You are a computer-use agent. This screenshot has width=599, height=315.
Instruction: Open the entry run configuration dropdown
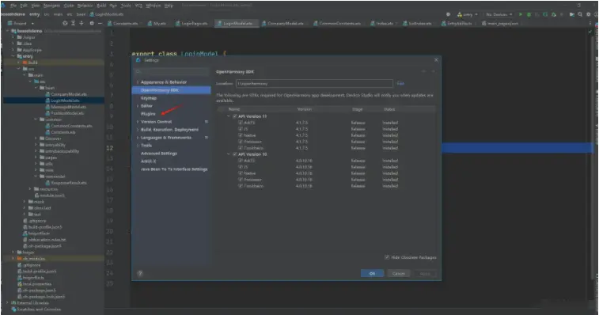coord(468,14)
